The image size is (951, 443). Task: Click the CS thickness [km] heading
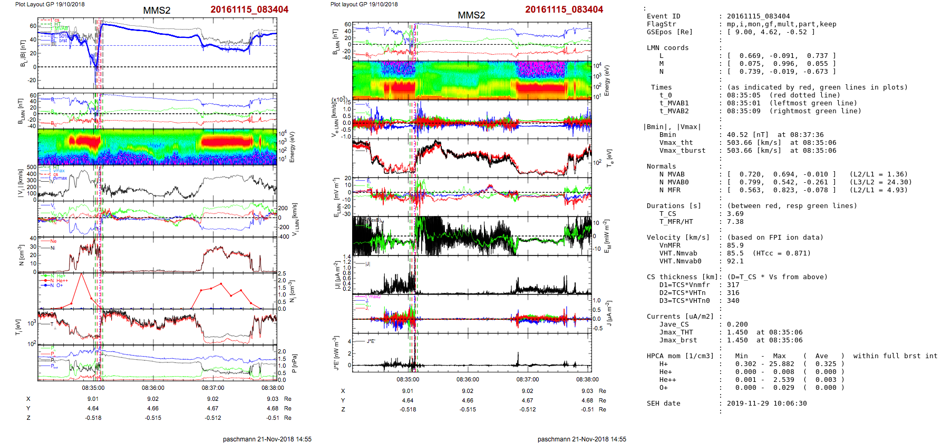point(683,277)
